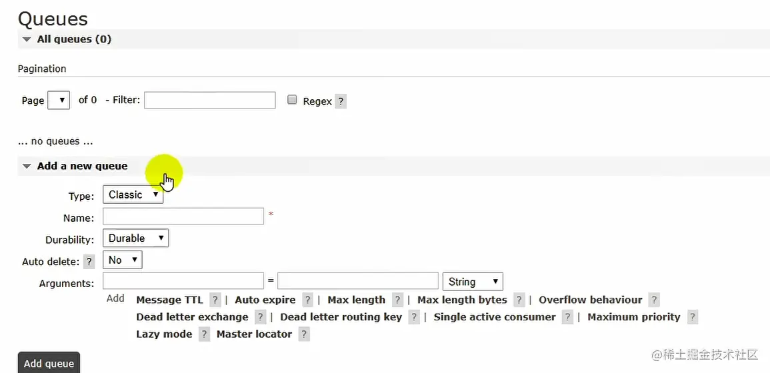The width and height of the screenshot is (770, 373).
Task: Open the Durability dropdown
Action: click(x=135, y=238)
